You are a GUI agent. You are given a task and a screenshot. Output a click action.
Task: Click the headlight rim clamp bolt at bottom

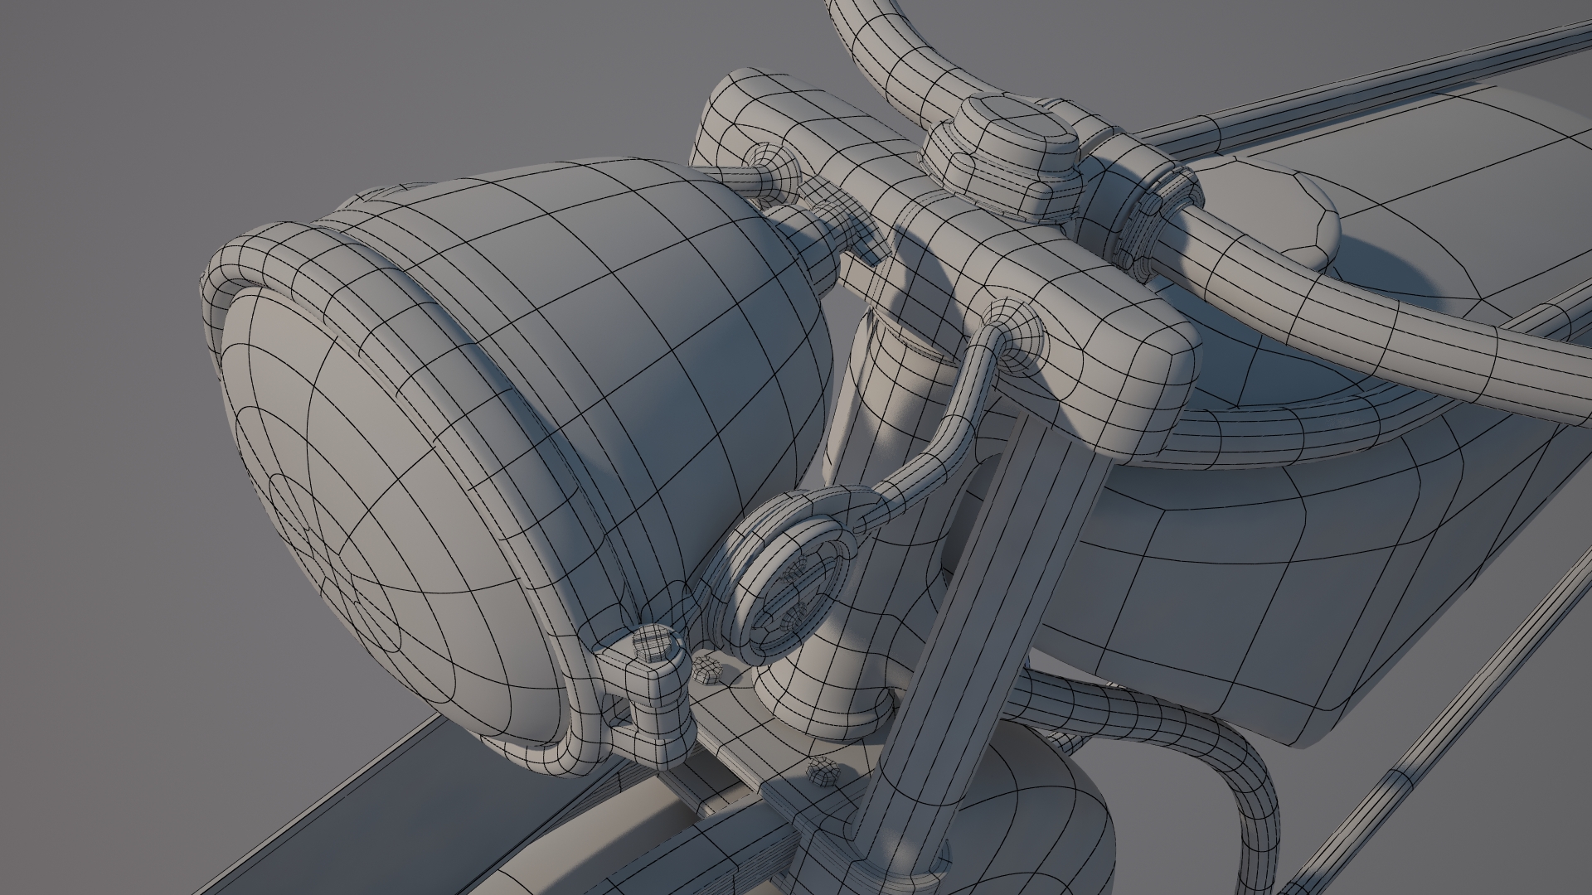point(653,645)
